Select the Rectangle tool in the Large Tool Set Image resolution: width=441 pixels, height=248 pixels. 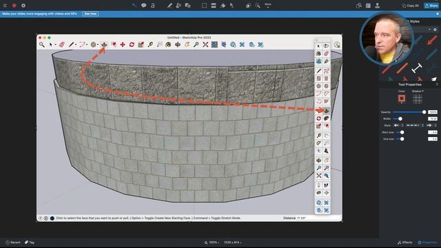[x=318, y=79]
